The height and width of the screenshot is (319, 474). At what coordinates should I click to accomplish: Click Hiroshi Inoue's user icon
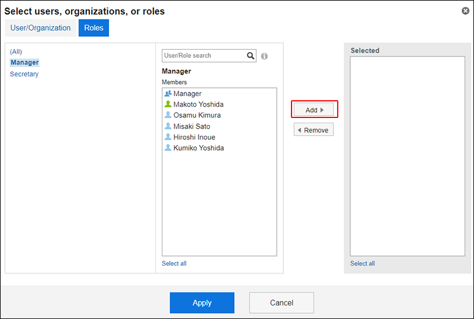coord(168,137)
